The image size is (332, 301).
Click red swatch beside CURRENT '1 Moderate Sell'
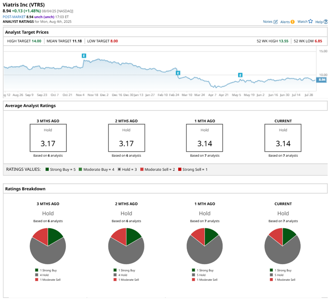(271, 280)
